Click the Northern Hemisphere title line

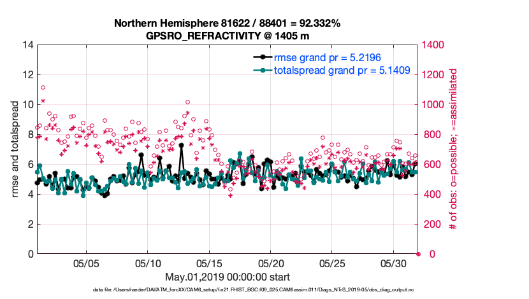click(228, 23)
